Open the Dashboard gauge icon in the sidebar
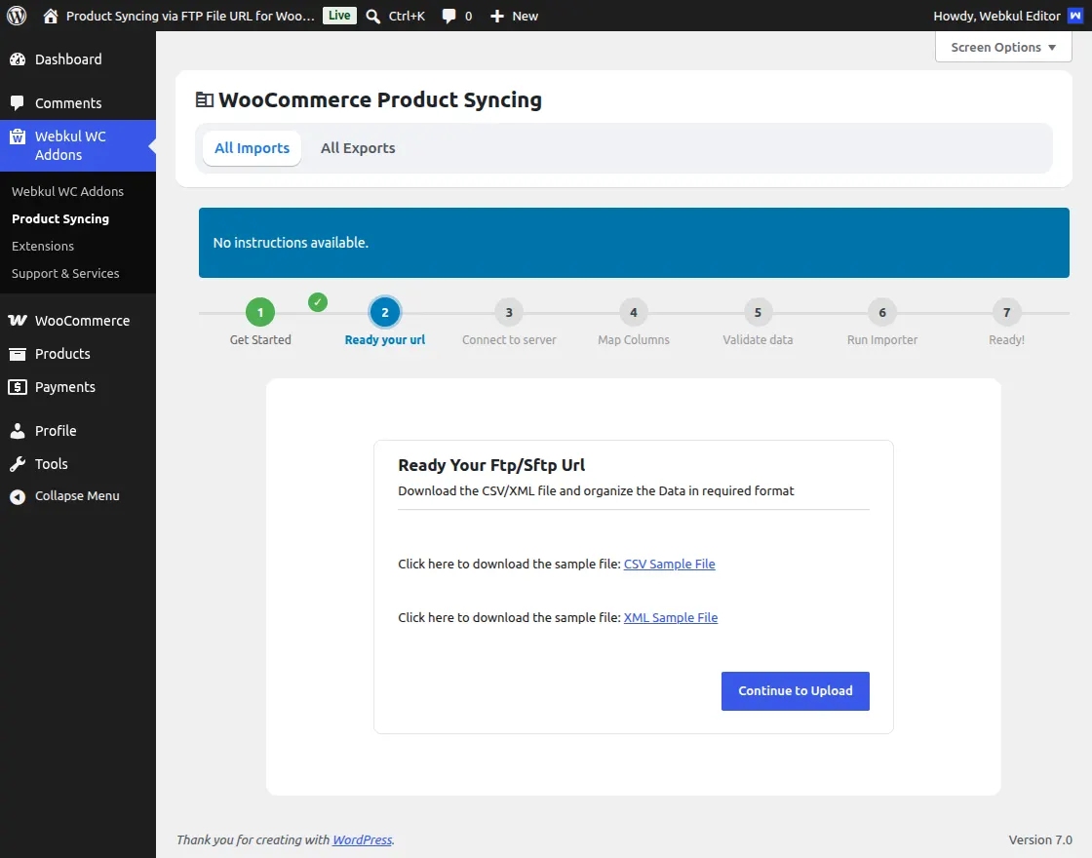Viewport: 1092px width, 858px height. tap(18, 59)
